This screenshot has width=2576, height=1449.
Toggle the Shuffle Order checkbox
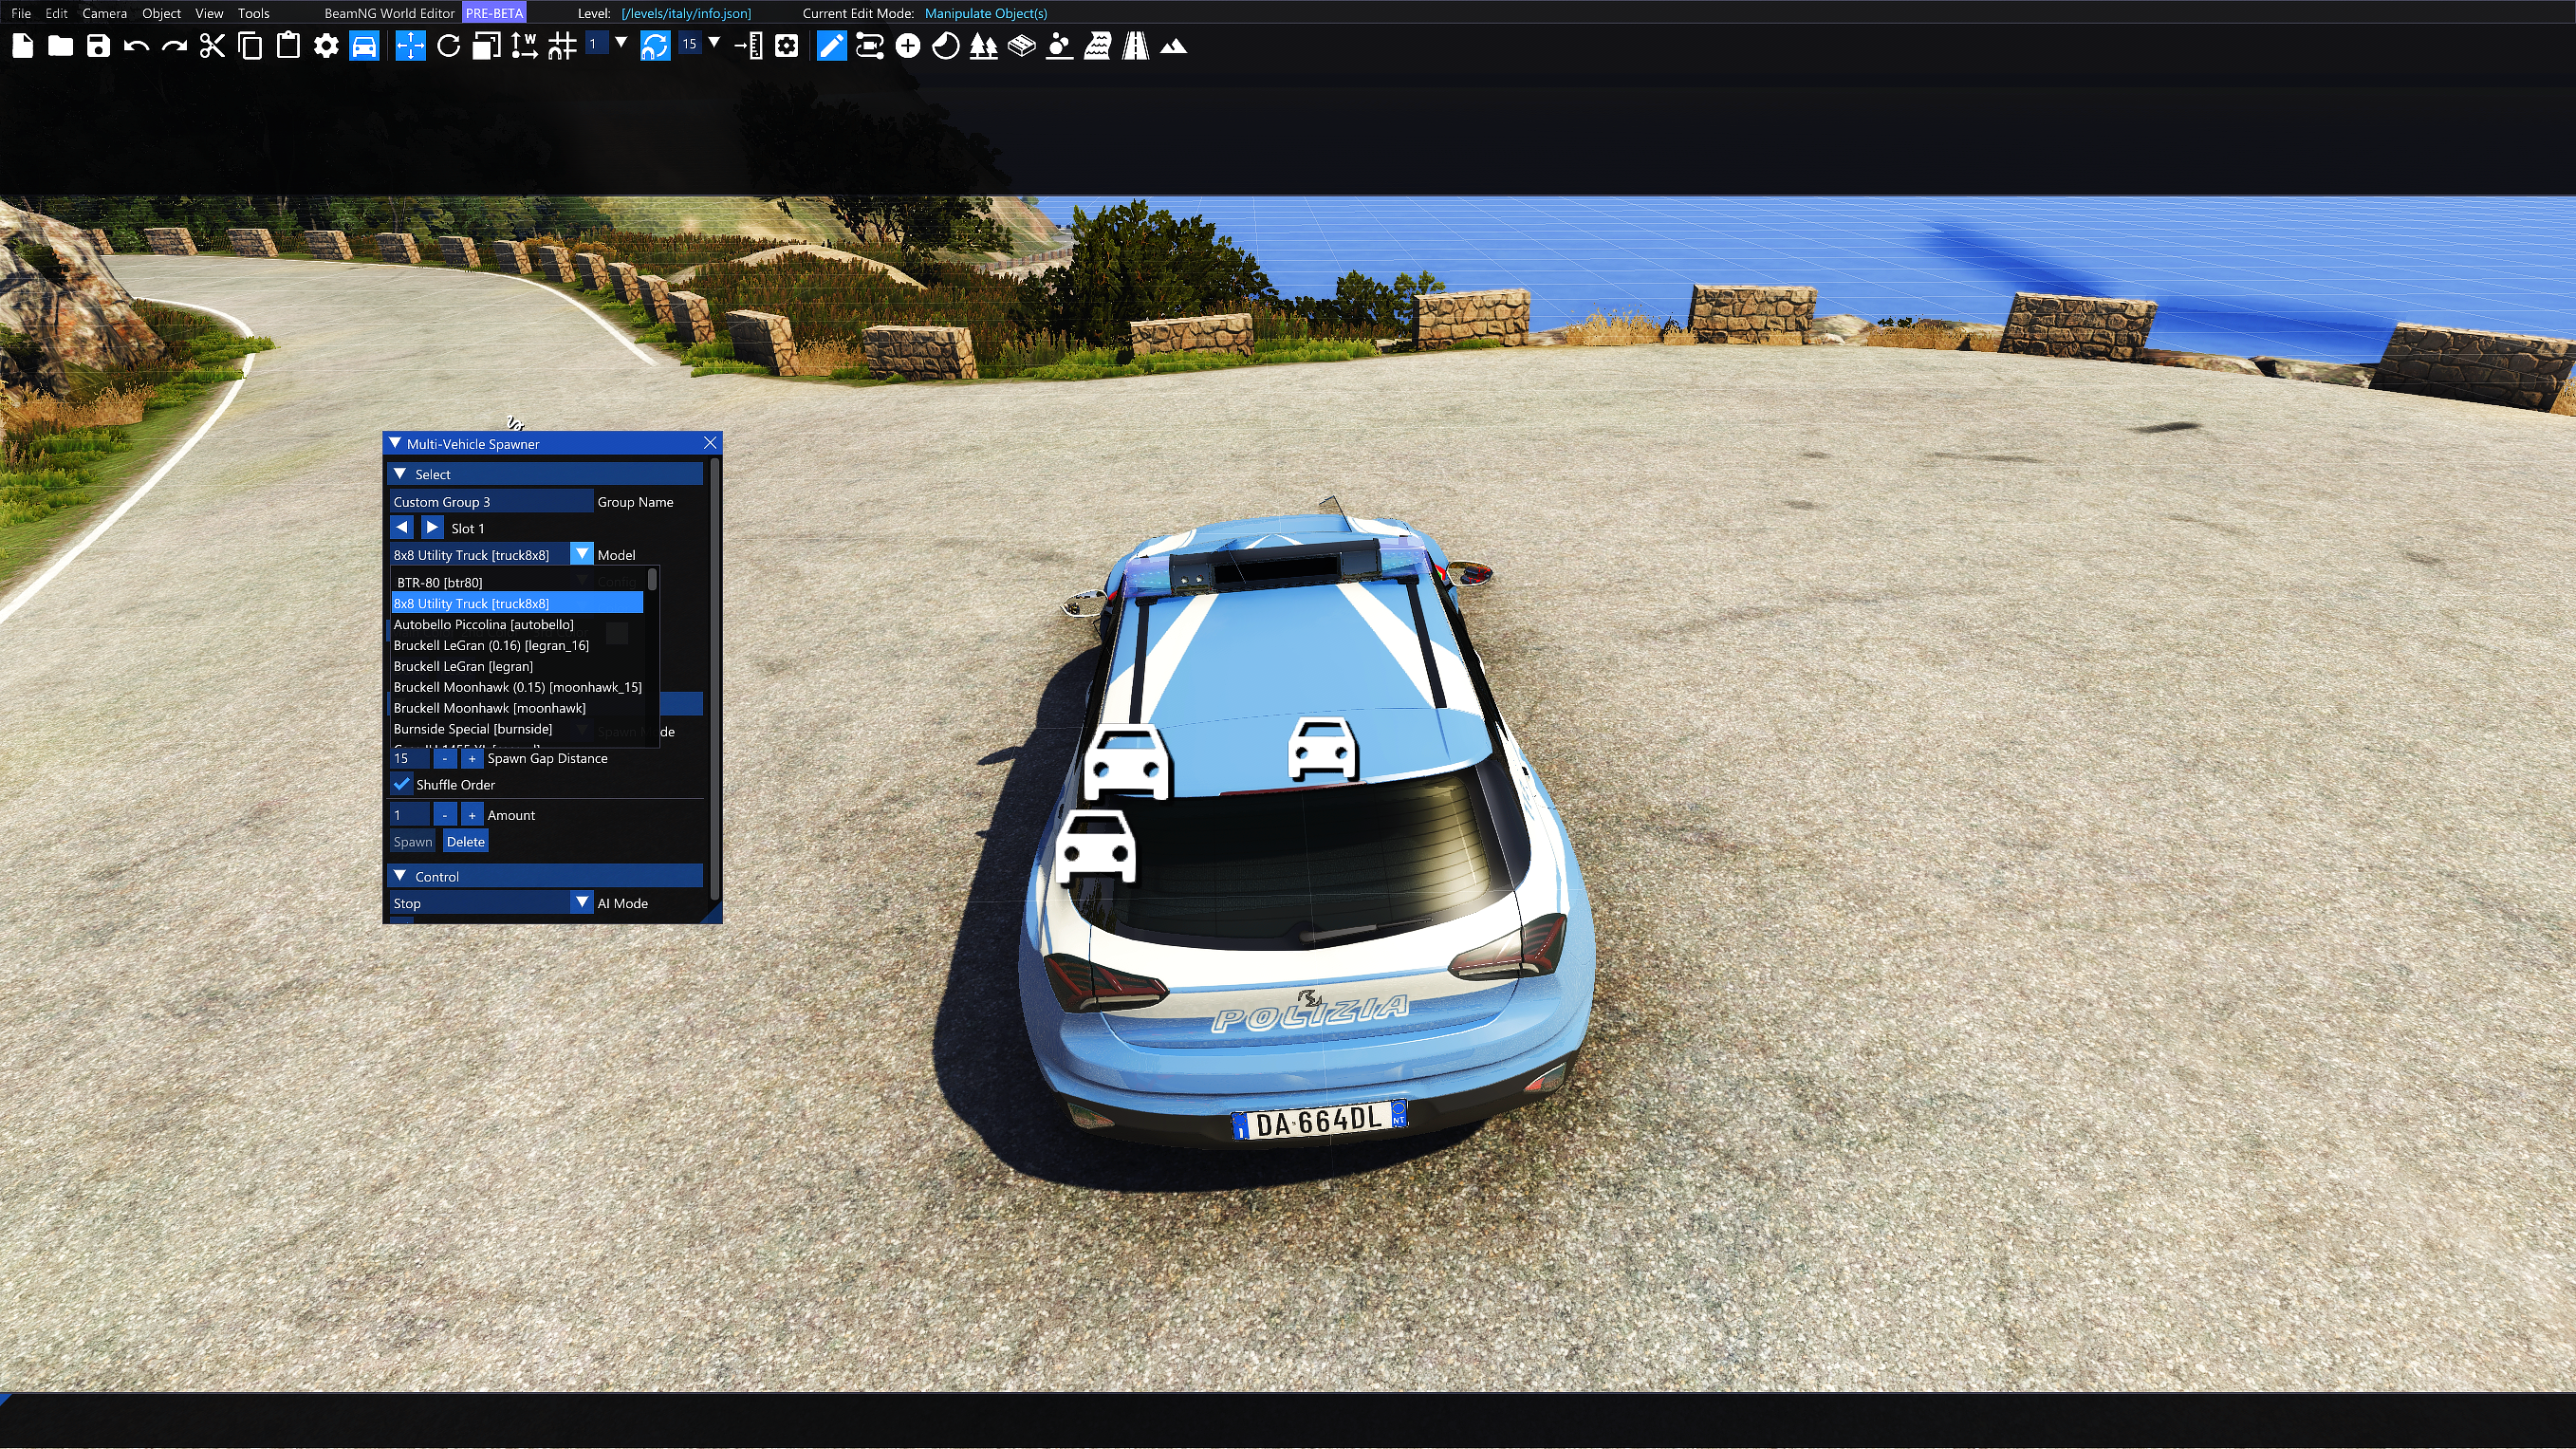[401, 784]
